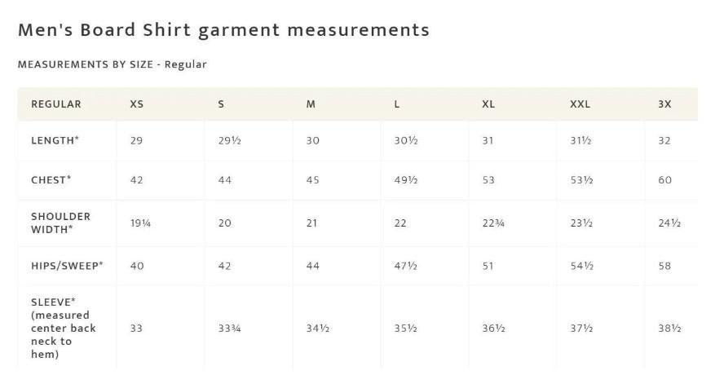This screenshot has width=715, height=388.
Task: Click the SLEEVE row label
Action: tap(64, 328)
